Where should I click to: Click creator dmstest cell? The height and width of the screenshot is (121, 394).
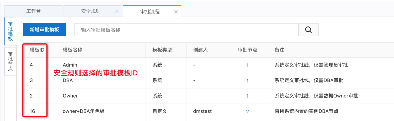pyautogui.click(x=202, y=111)
